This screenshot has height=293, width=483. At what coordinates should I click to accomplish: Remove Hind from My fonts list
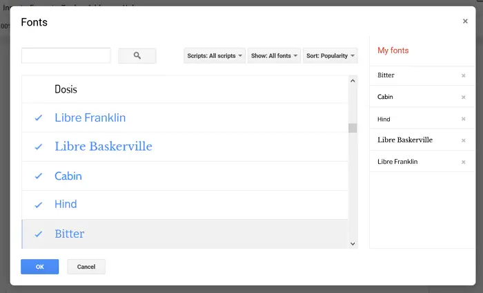click(463, 119)
